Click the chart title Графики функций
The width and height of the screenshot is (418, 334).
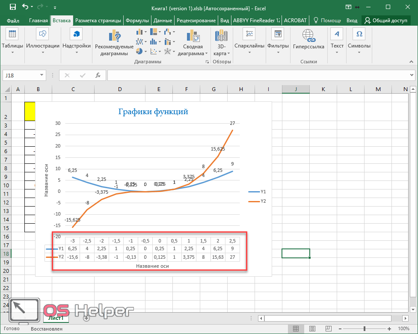[153, 112]
